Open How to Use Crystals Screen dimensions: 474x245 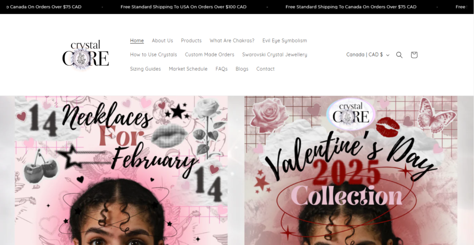click(154, 55)
